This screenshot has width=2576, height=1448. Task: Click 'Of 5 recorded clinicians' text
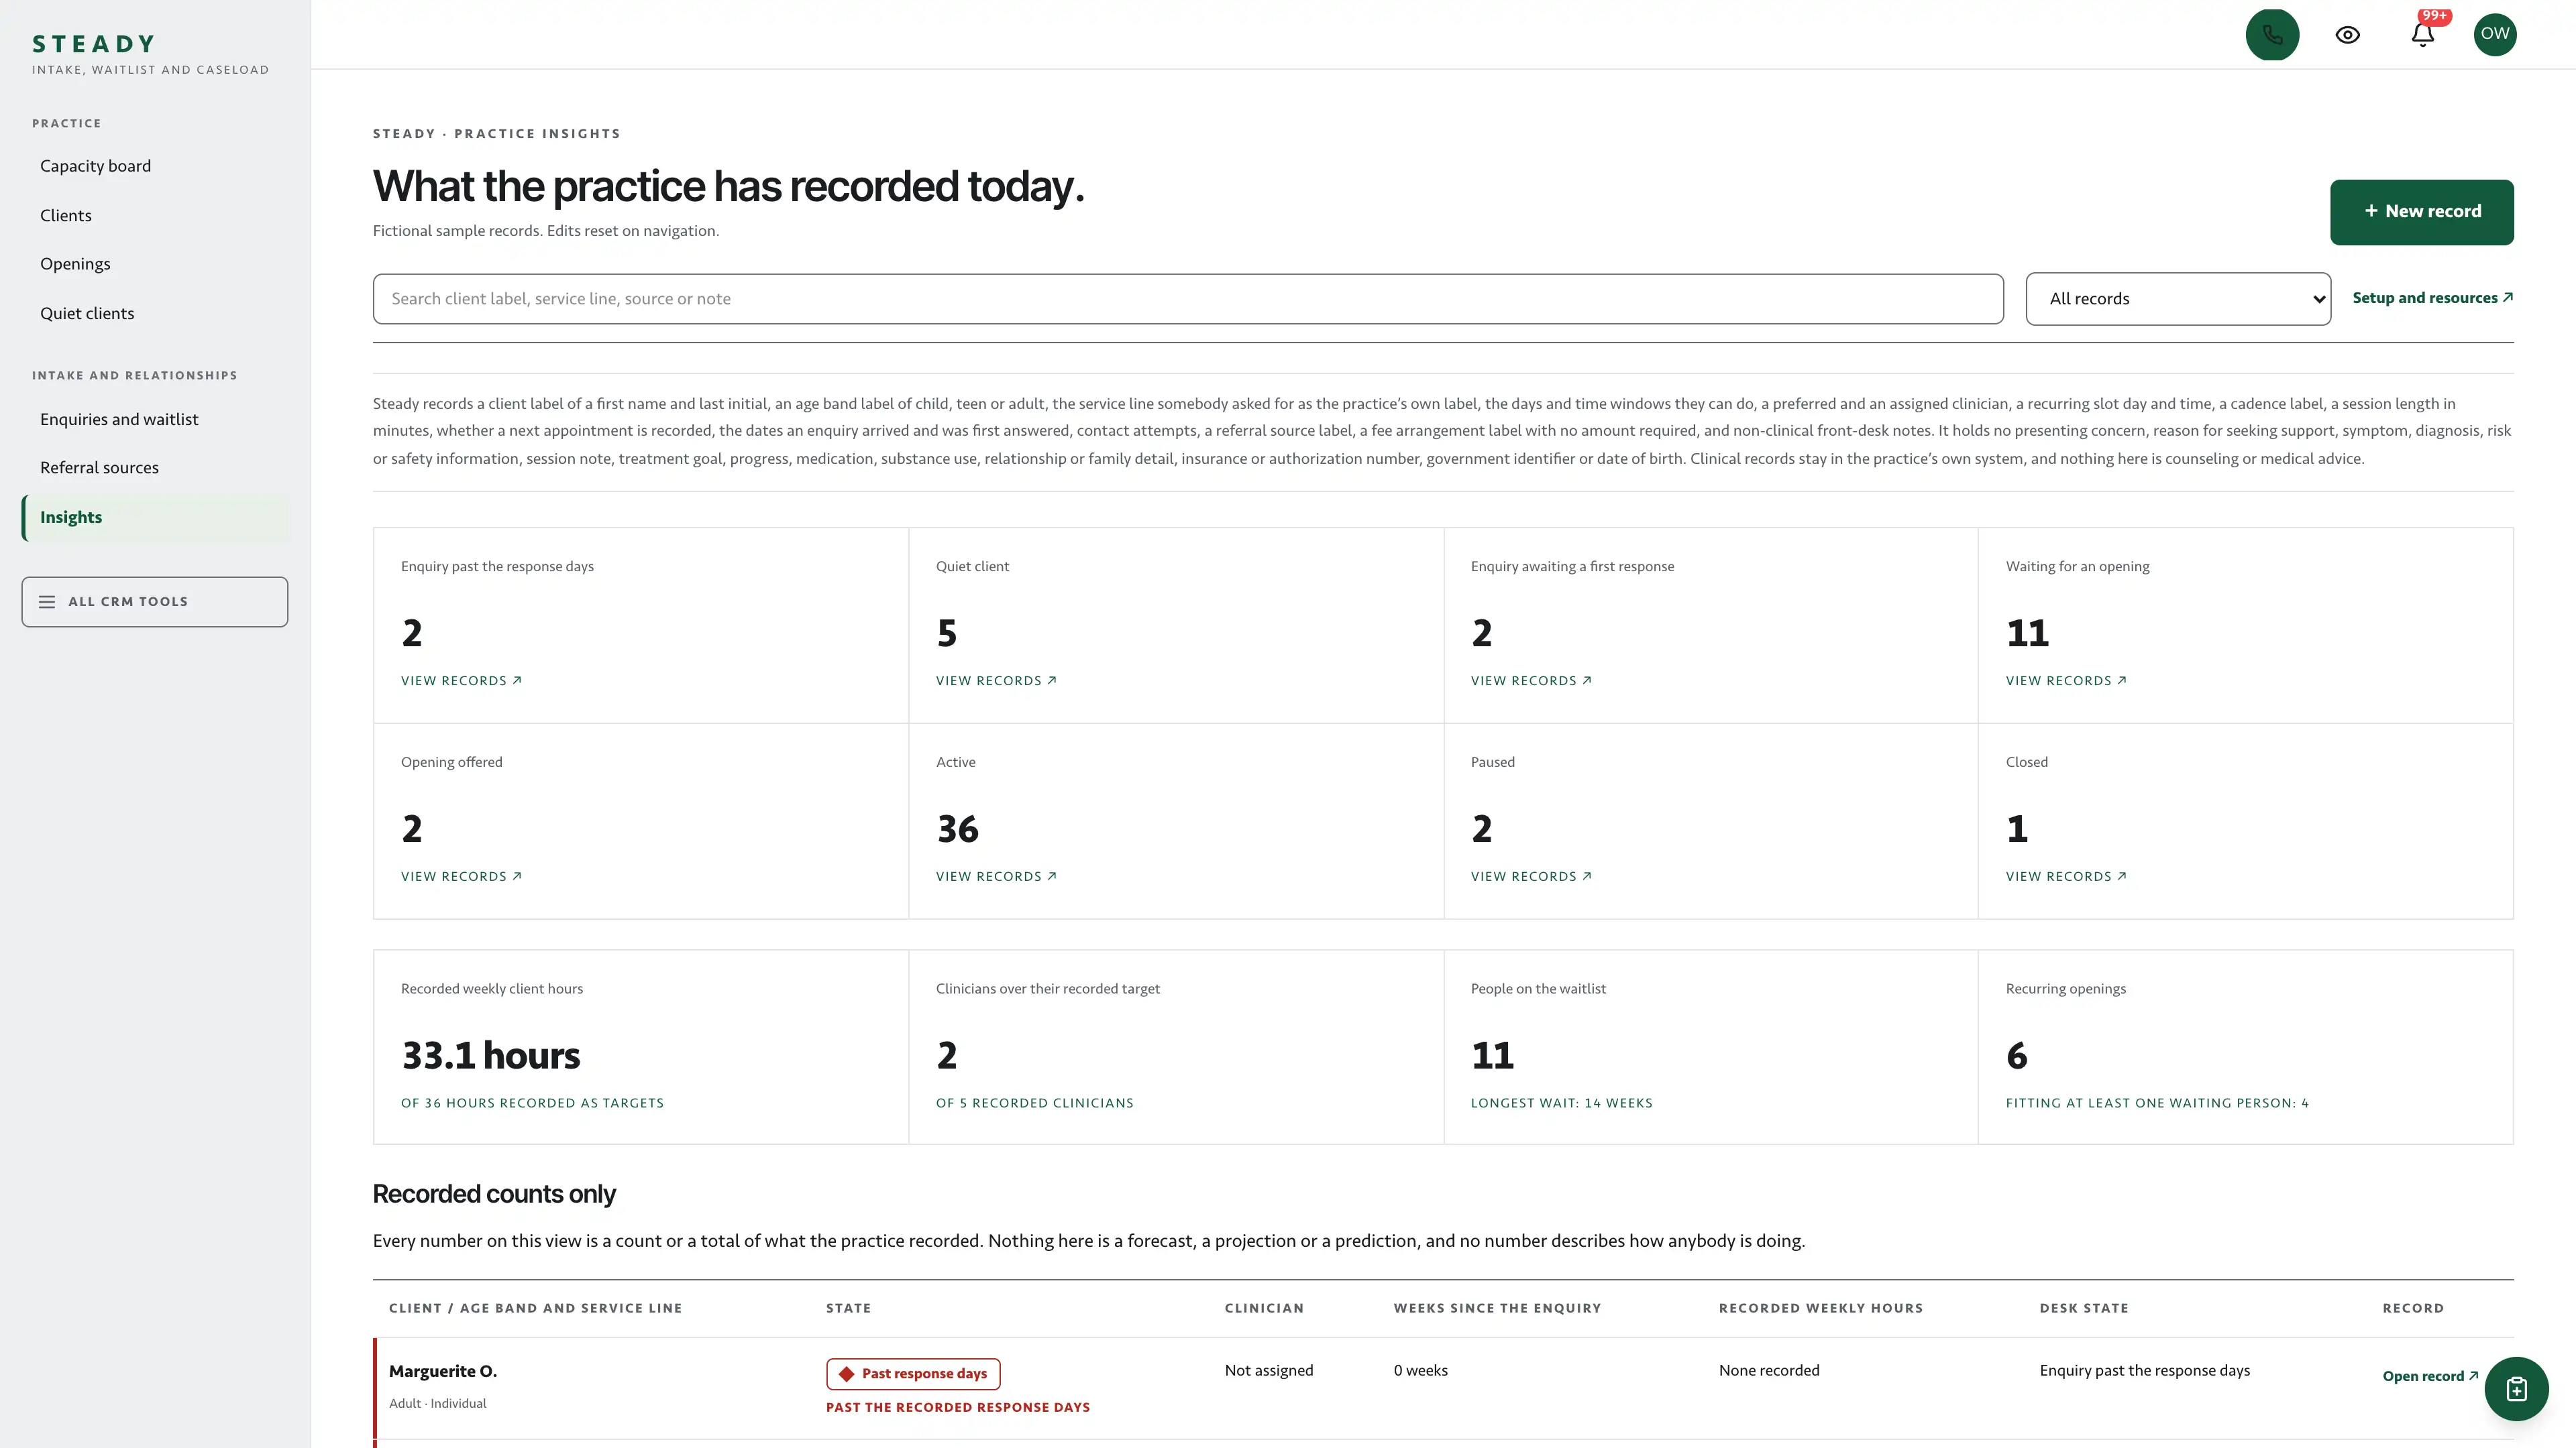(x=1034, y=1103)
